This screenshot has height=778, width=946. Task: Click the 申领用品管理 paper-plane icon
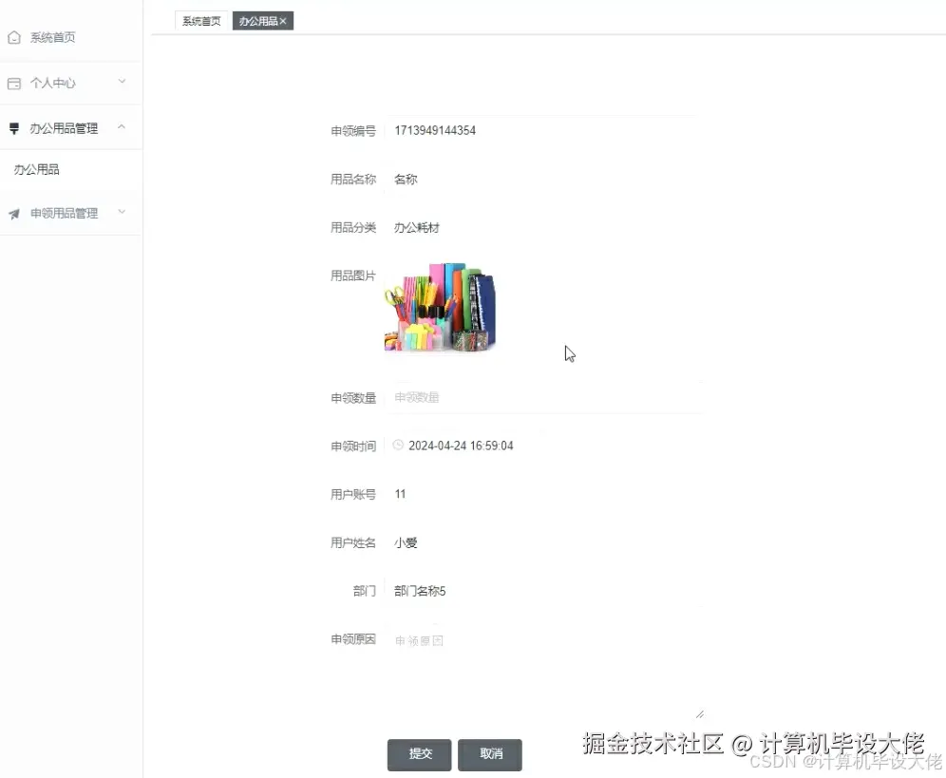[x=13, y=213]
